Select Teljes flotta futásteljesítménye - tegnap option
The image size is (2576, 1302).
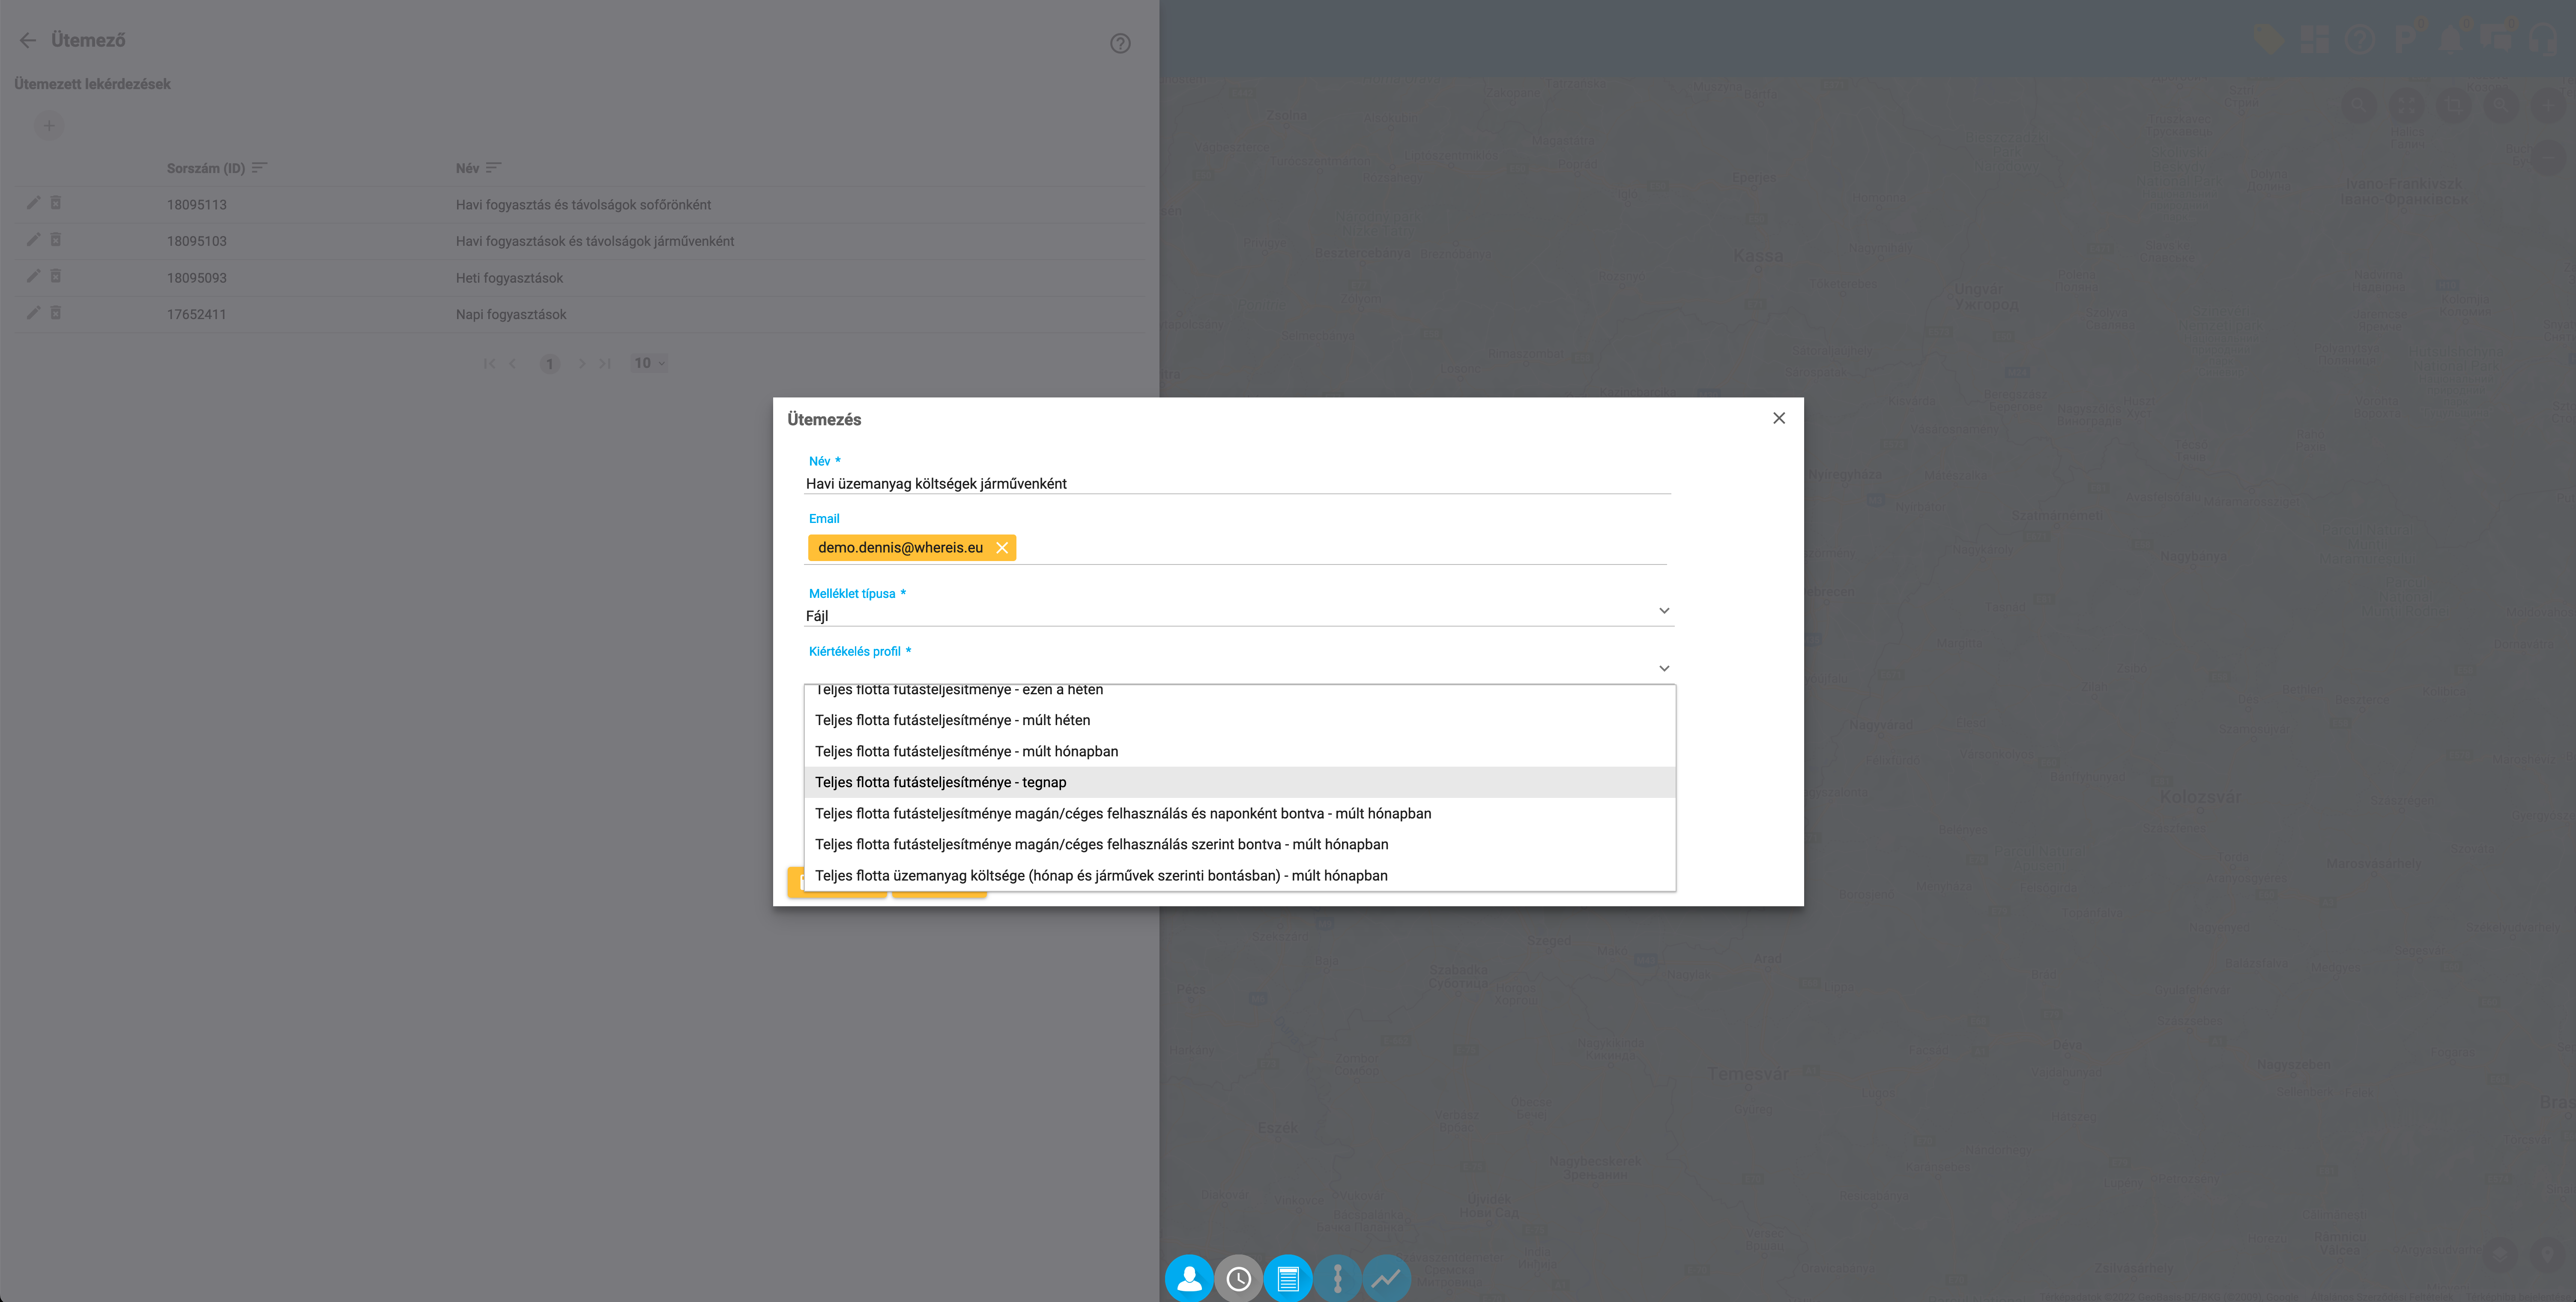(x=940, y=782)
